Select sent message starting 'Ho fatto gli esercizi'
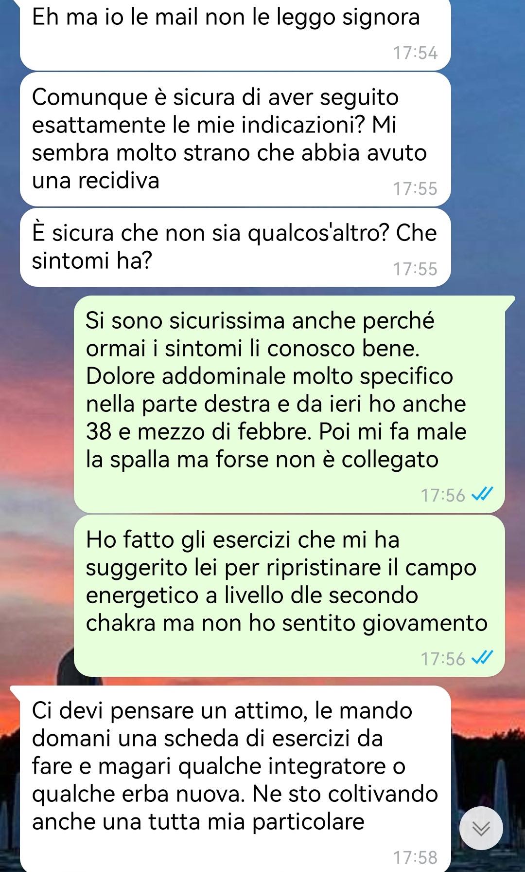The height and width of the screenshot is (872, 525). pos(289,596)
